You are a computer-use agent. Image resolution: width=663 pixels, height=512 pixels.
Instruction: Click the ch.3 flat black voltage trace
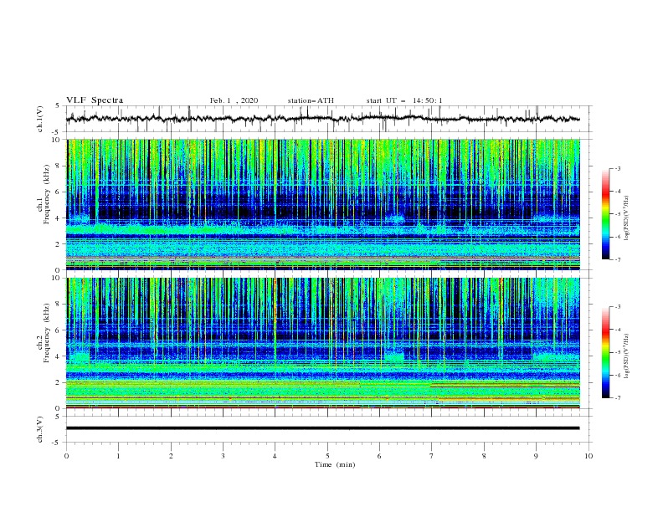(322, 428)
